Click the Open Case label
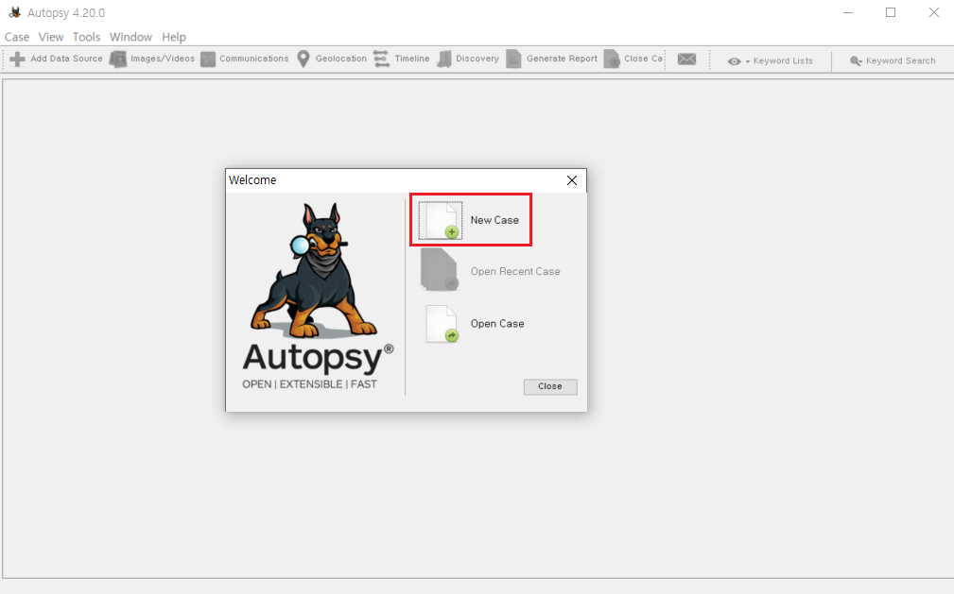Viewport: 954px width, 594px height. 497,324
